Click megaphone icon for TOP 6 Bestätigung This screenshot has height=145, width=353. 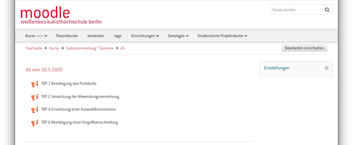pos(35,123)
